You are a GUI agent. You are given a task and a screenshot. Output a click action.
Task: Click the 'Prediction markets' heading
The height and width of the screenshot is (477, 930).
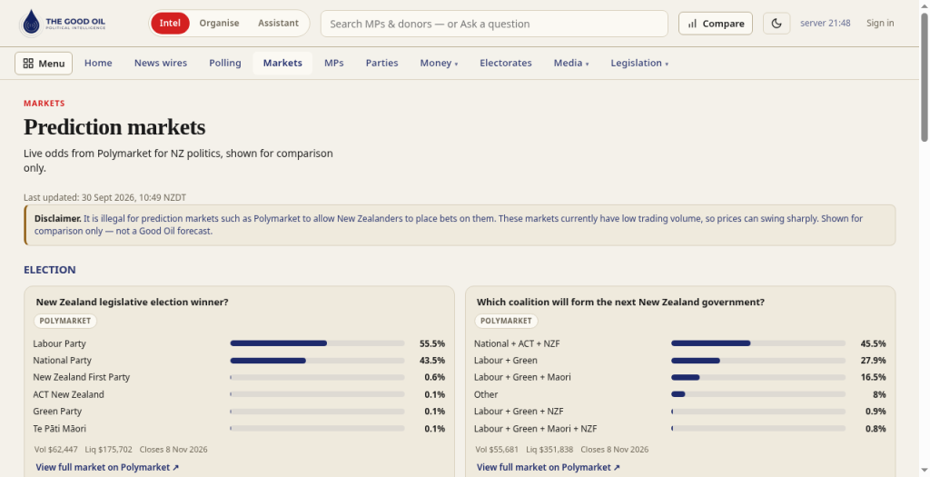[114, 127]
